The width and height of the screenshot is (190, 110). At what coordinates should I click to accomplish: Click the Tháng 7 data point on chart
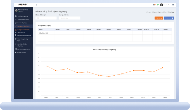pos(109,76)
